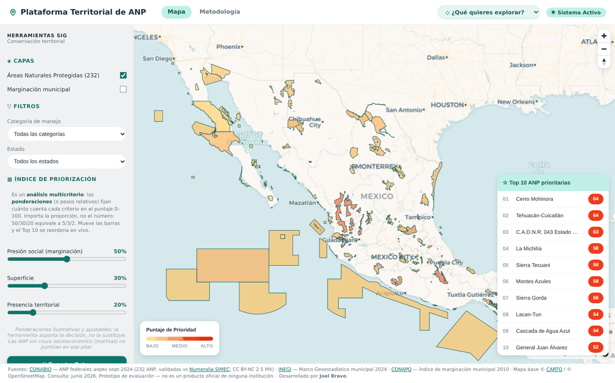Open the Numeralia SIMEC link

(x=209, y=369)
